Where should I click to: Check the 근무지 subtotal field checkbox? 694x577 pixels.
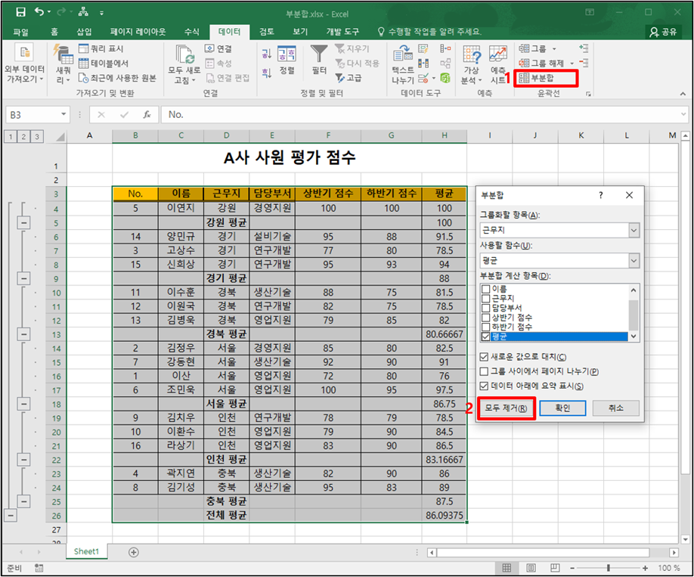pos(485,299)
